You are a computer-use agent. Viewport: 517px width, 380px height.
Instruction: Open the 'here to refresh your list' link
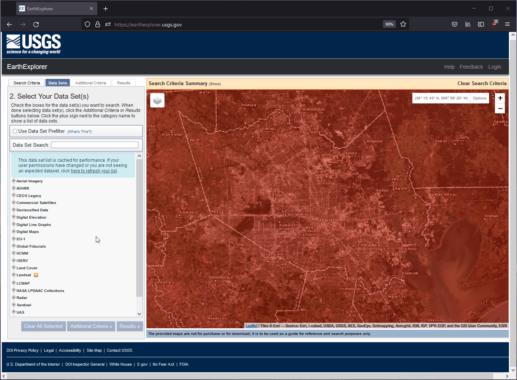pos(93,171)
